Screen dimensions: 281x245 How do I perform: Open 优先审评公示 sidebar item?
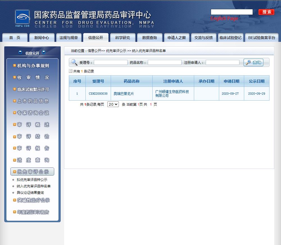(x=32, y=172)
